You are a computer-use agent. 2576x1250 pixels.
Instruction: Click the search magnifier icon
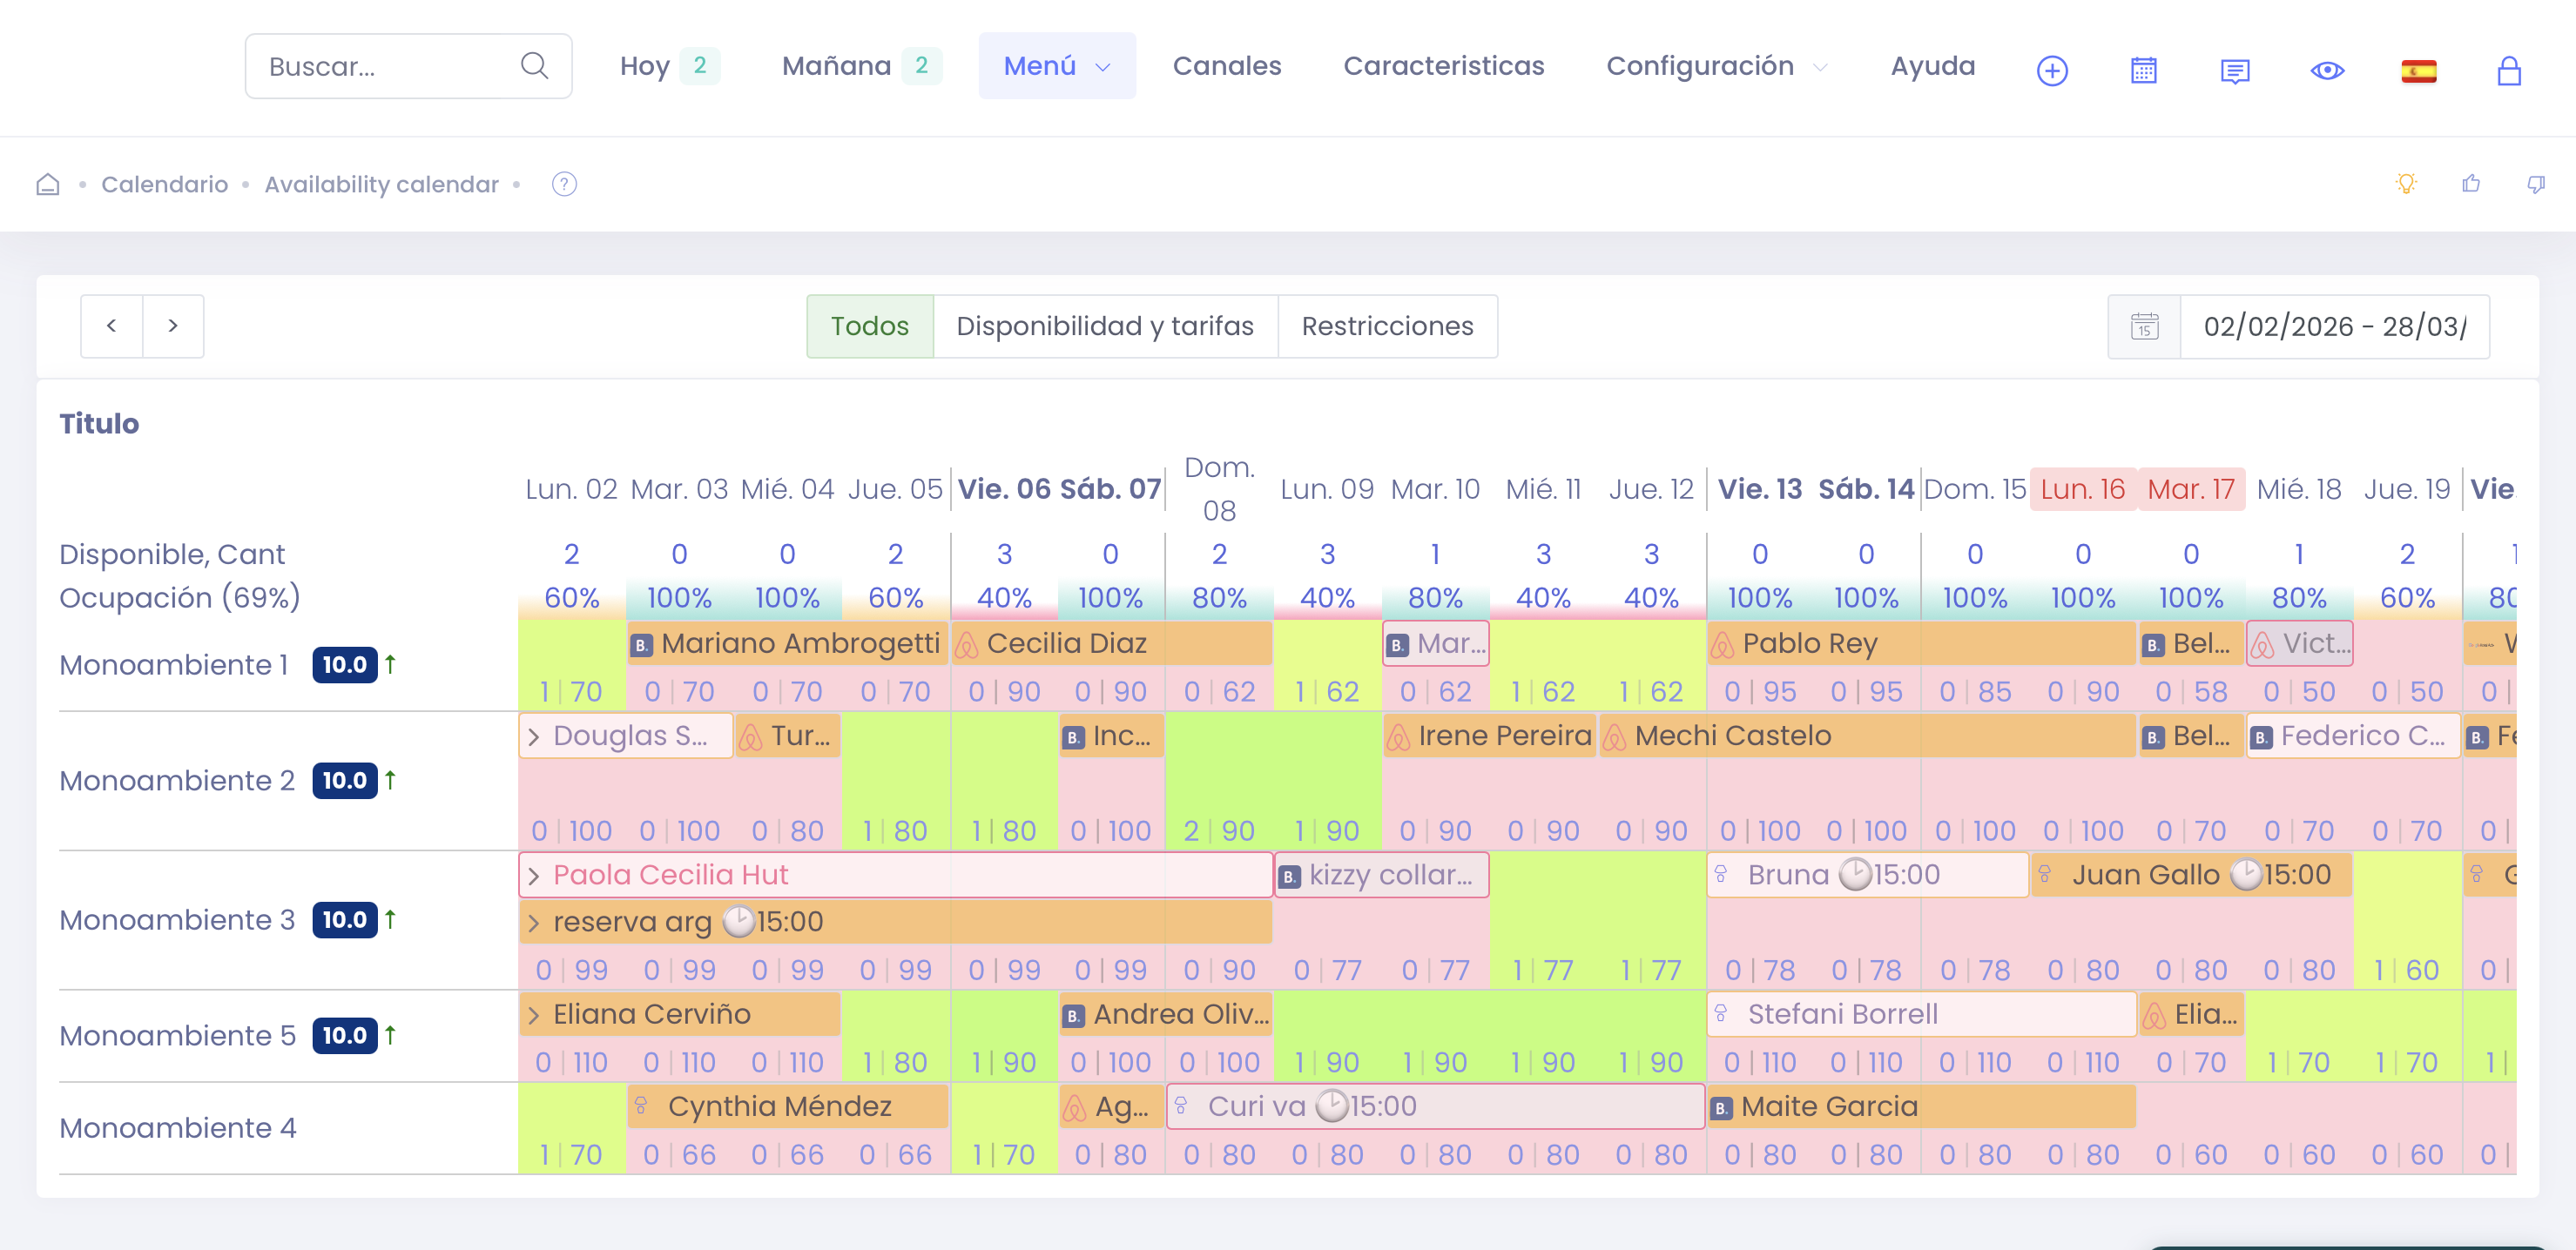click(534, 66)
